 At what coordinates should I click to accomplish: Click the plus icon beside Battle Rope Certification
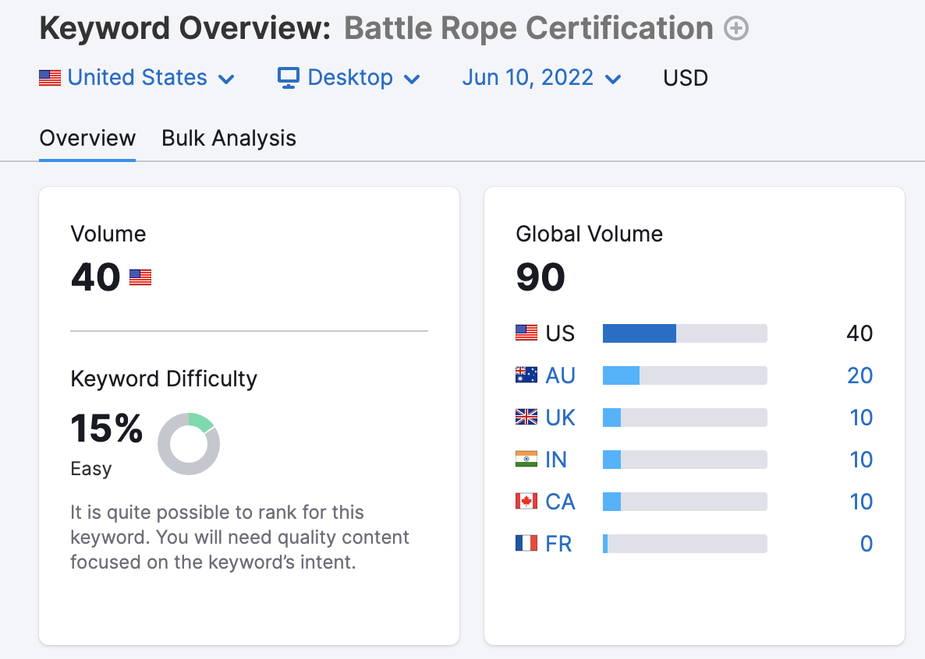[736, 30]
